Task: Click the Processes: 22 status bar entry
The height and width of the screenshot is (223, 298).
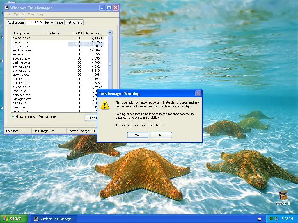Action: [18, 131]
